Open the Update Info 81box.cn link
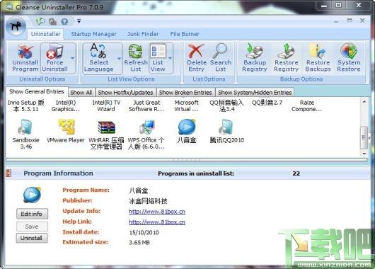375x269 pixels. 157,212
